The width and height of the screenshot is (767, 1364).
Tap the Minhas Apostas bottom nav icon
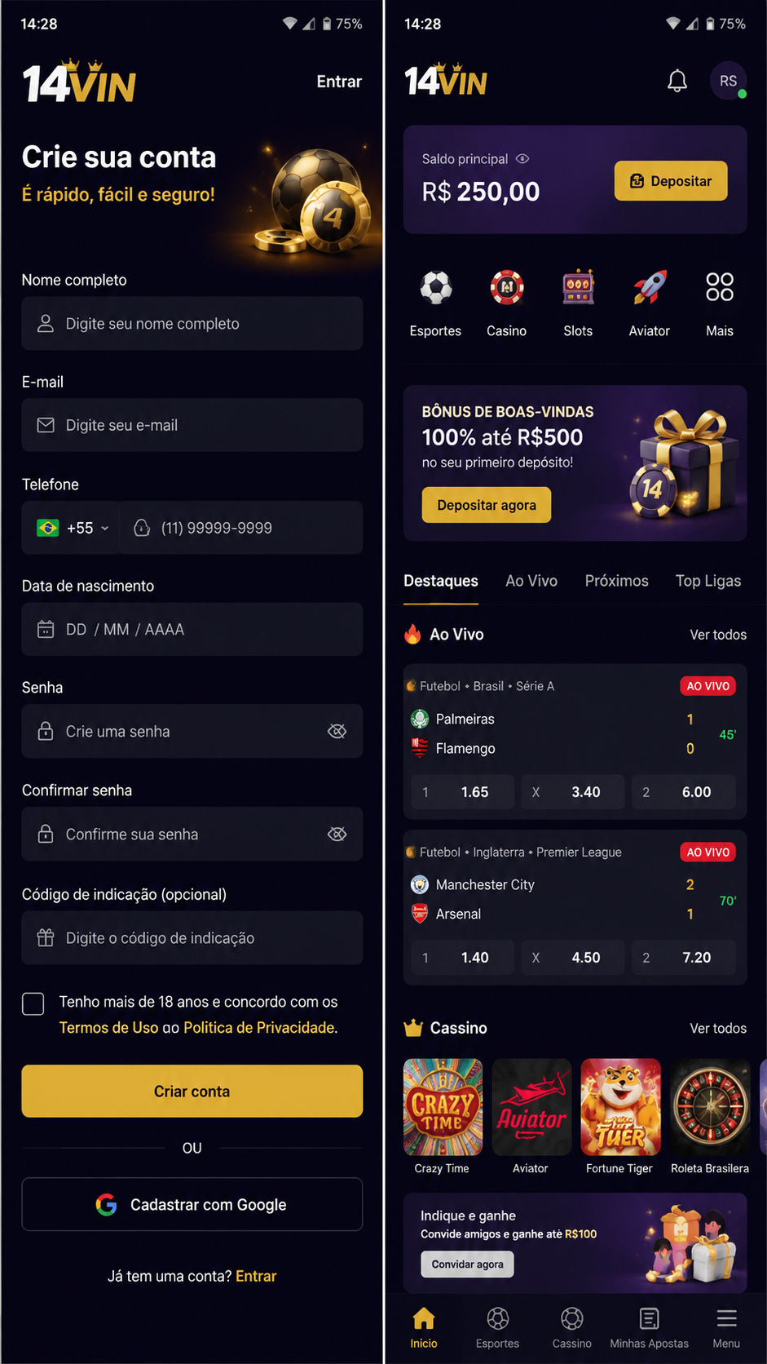click(649, 1318)
